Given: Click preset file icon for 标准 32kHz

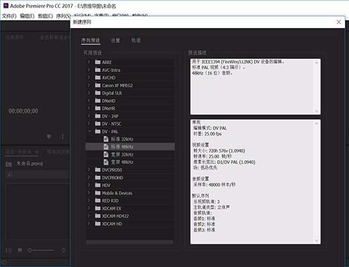Looking at the screenshot, I should click(106, 139).
